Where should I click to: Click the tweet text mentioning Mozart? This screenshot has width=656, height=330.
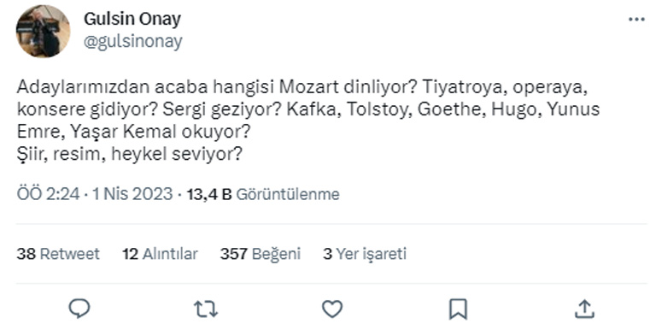pyautogui.click(x=308, y=121)
